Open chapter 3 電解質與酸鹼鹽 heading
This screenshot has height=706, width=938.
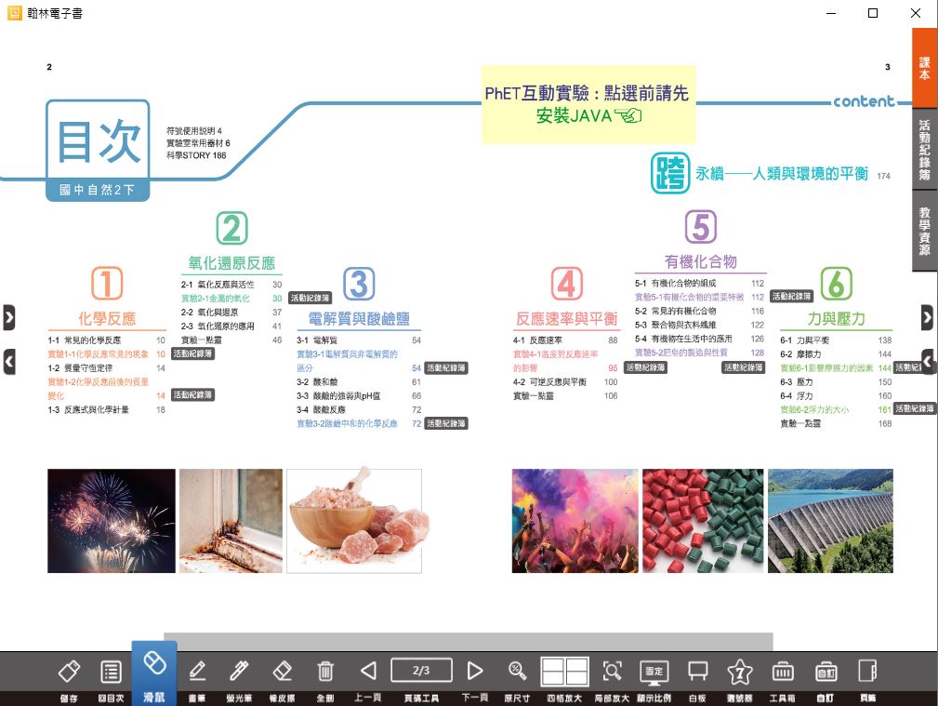pos(359,318)
